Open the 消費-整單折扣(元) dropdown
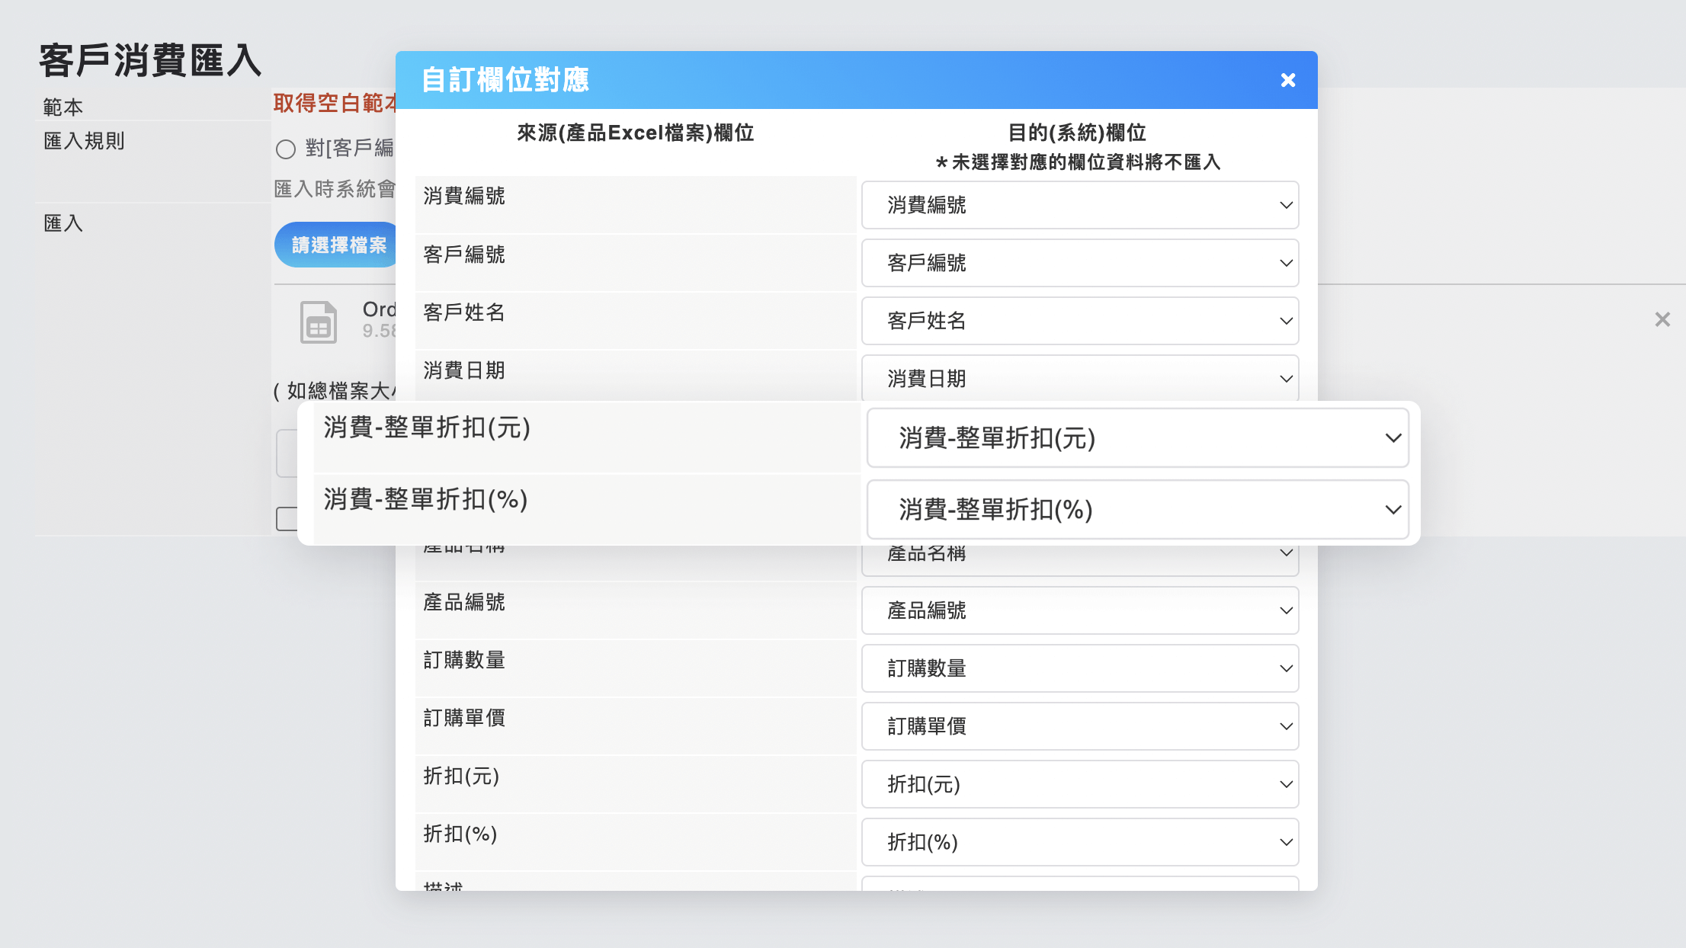Image resolution: width=1686 pixels, height=948 pixels. click(1136, 438)
